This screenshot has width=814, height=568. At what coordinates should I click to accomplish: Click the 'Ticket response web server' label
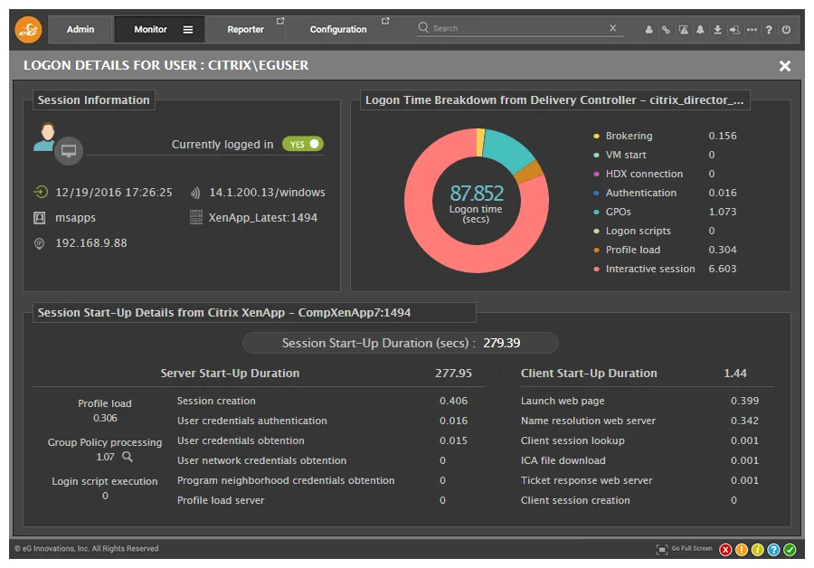pos(586,480)
